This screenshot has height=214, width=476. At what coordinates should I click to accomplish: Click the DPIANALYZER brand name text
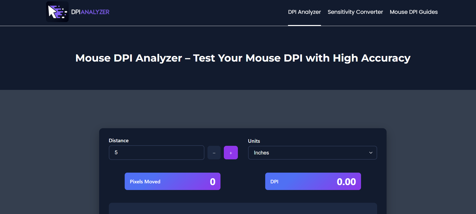[90, 12]
